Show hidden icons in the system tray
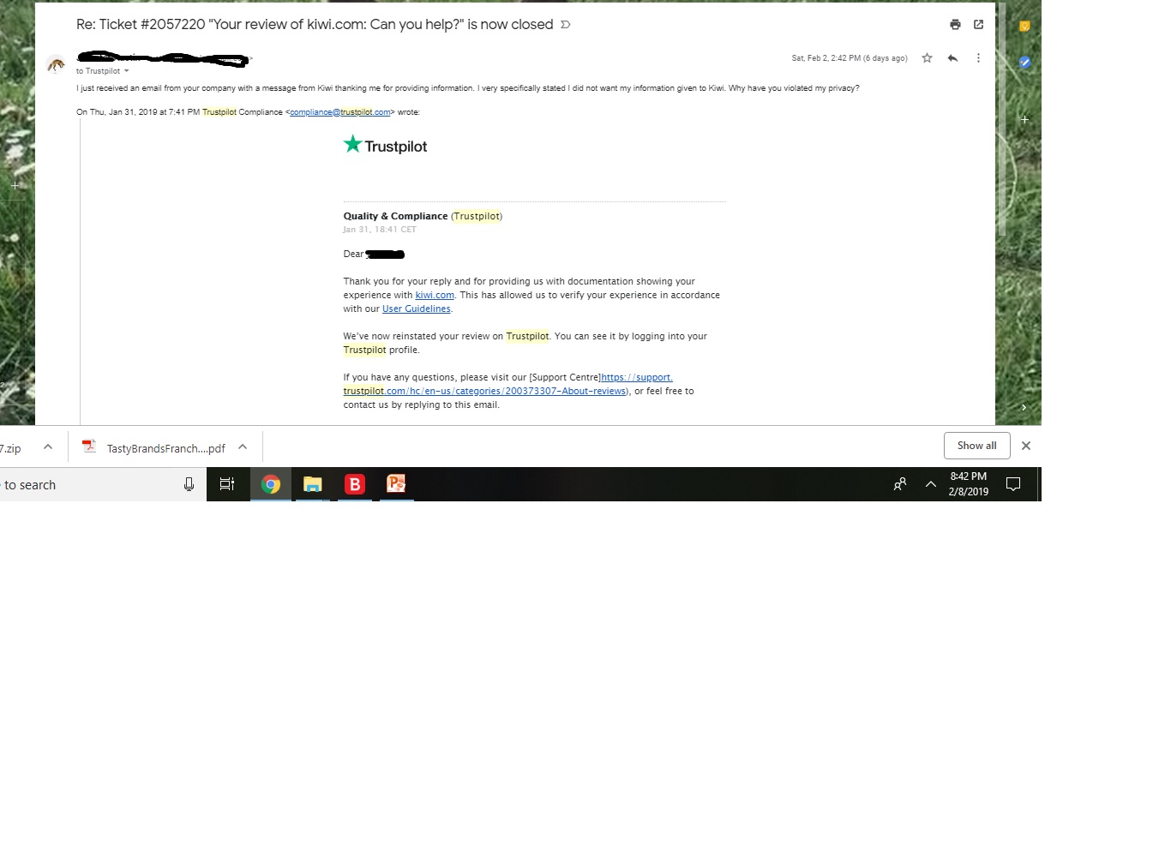 point(931,484)
